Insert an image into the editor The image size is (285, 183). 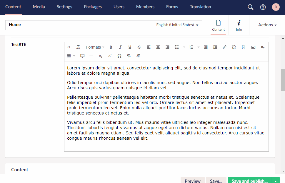(253, 47)
